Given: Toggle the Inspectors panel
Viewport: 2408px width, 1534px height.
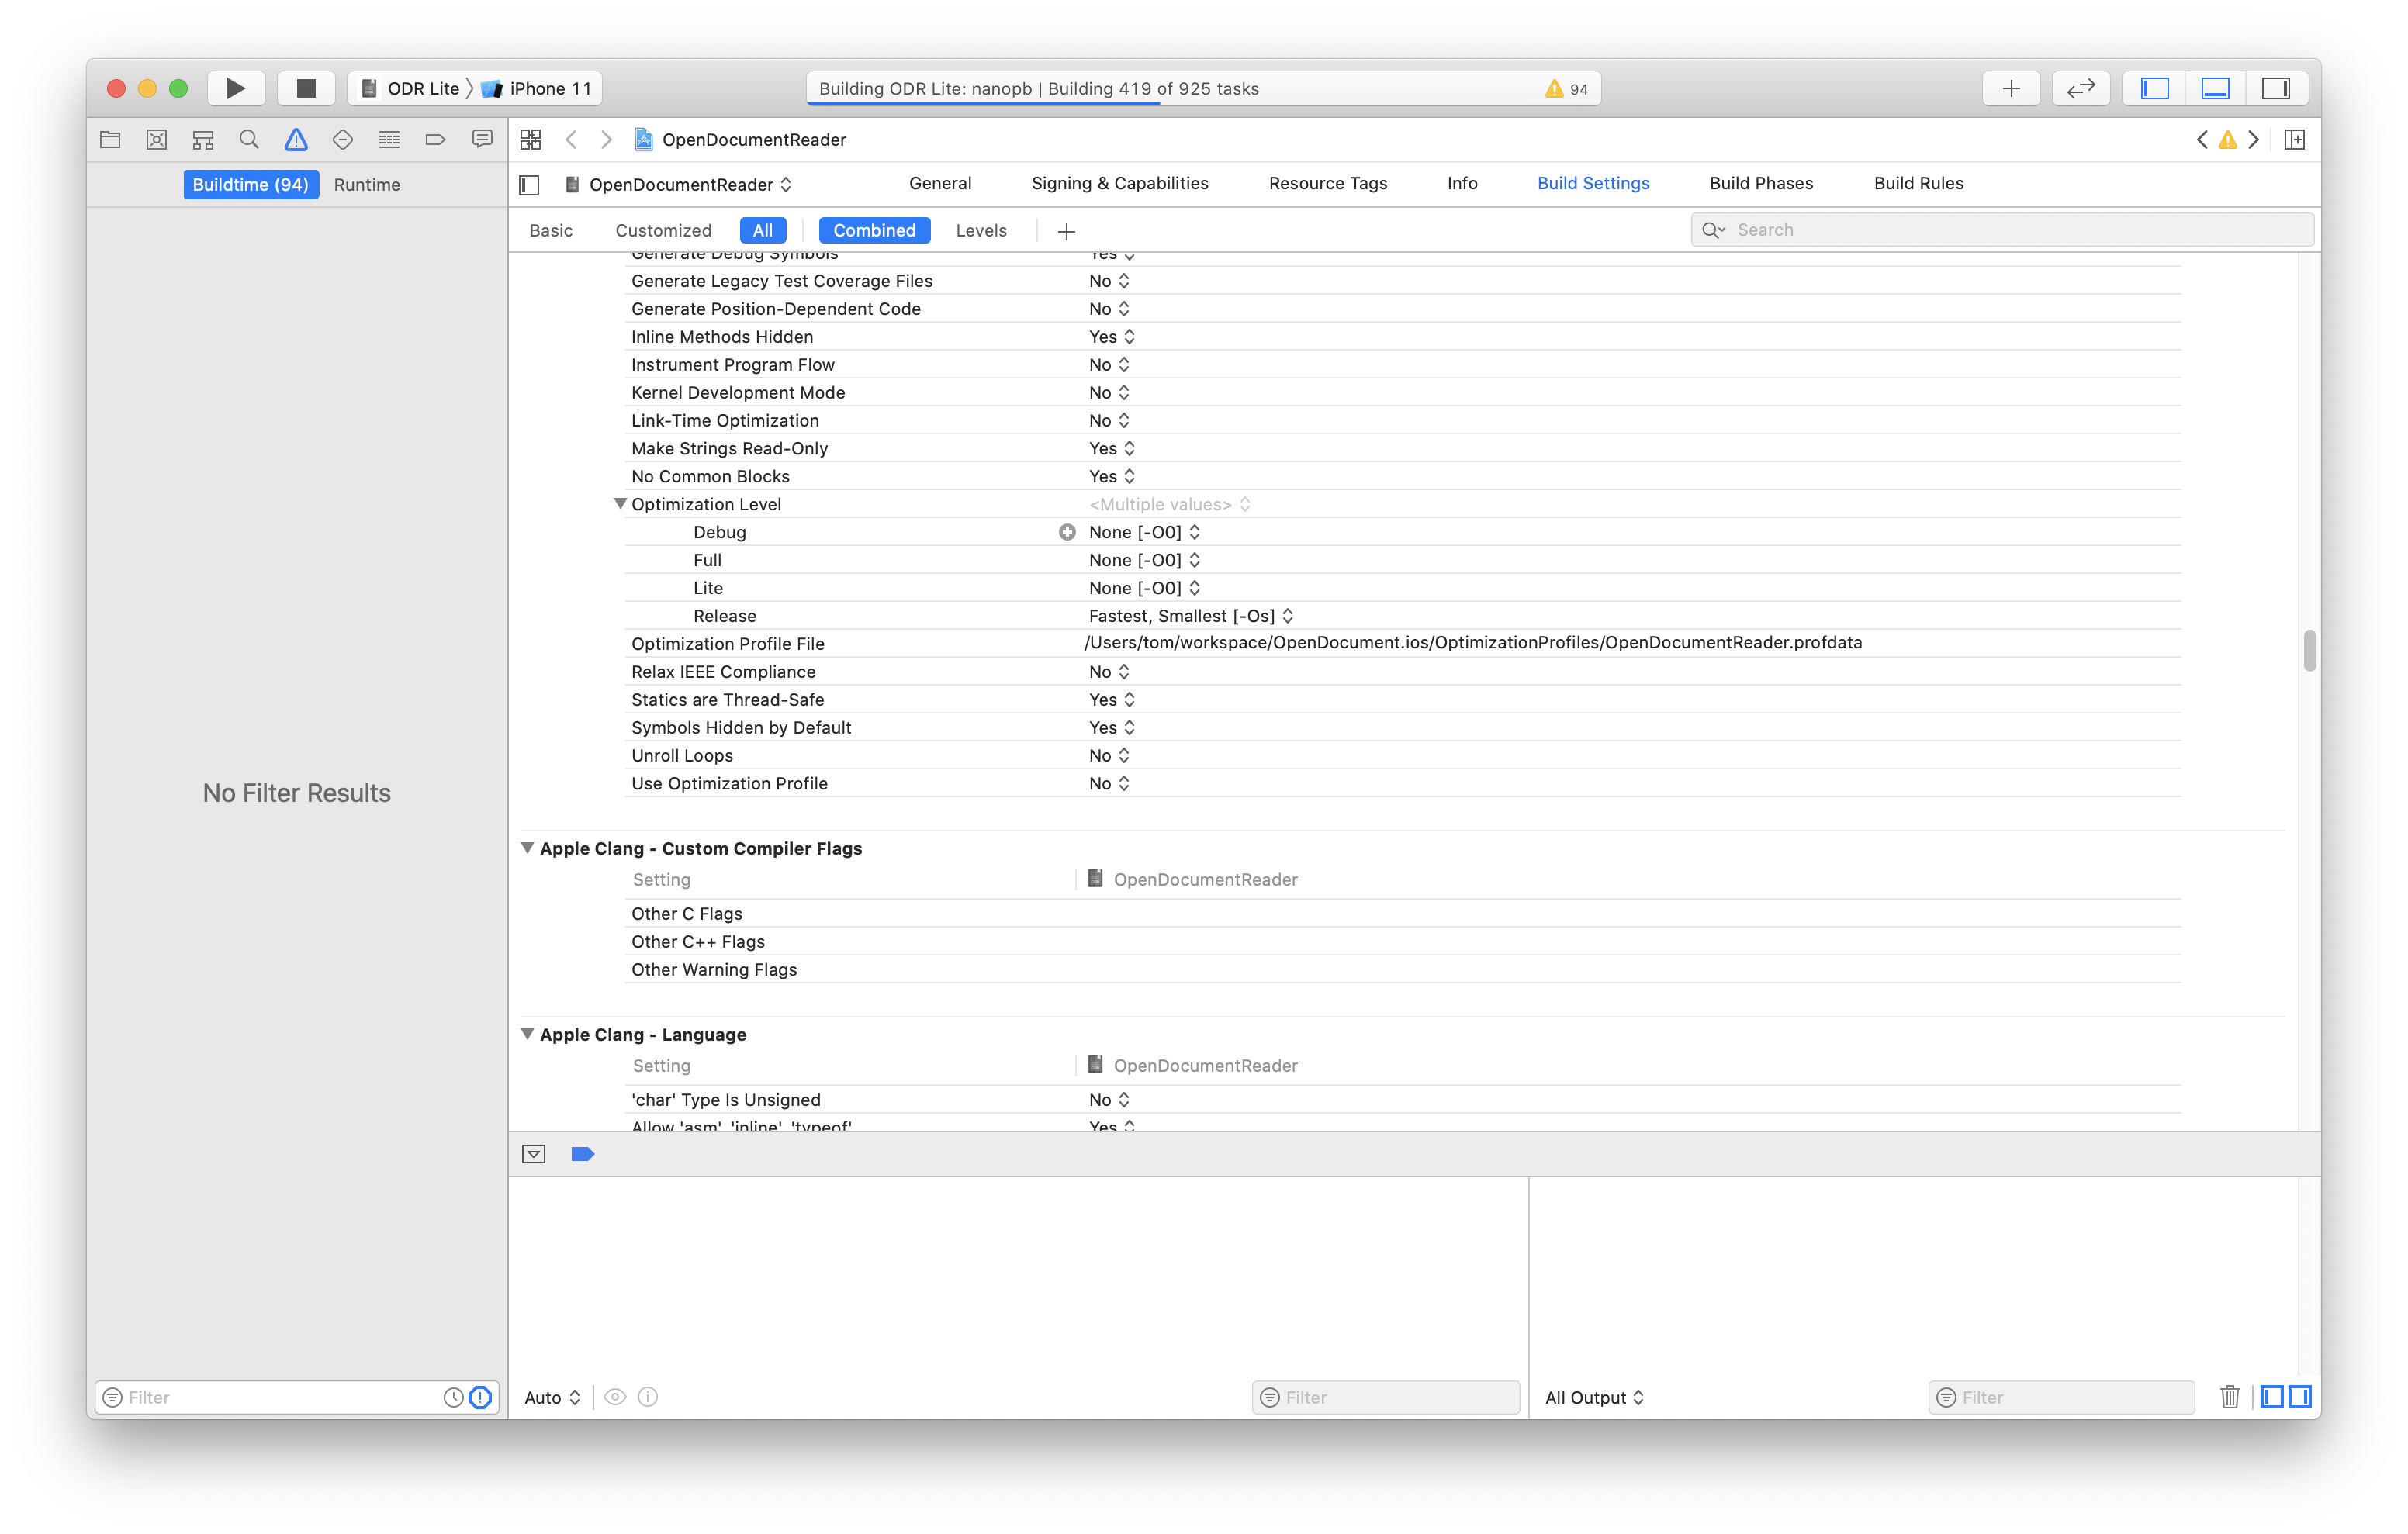Looking at the screenshot, I should pyautogui.click(x=2276, y=88).
